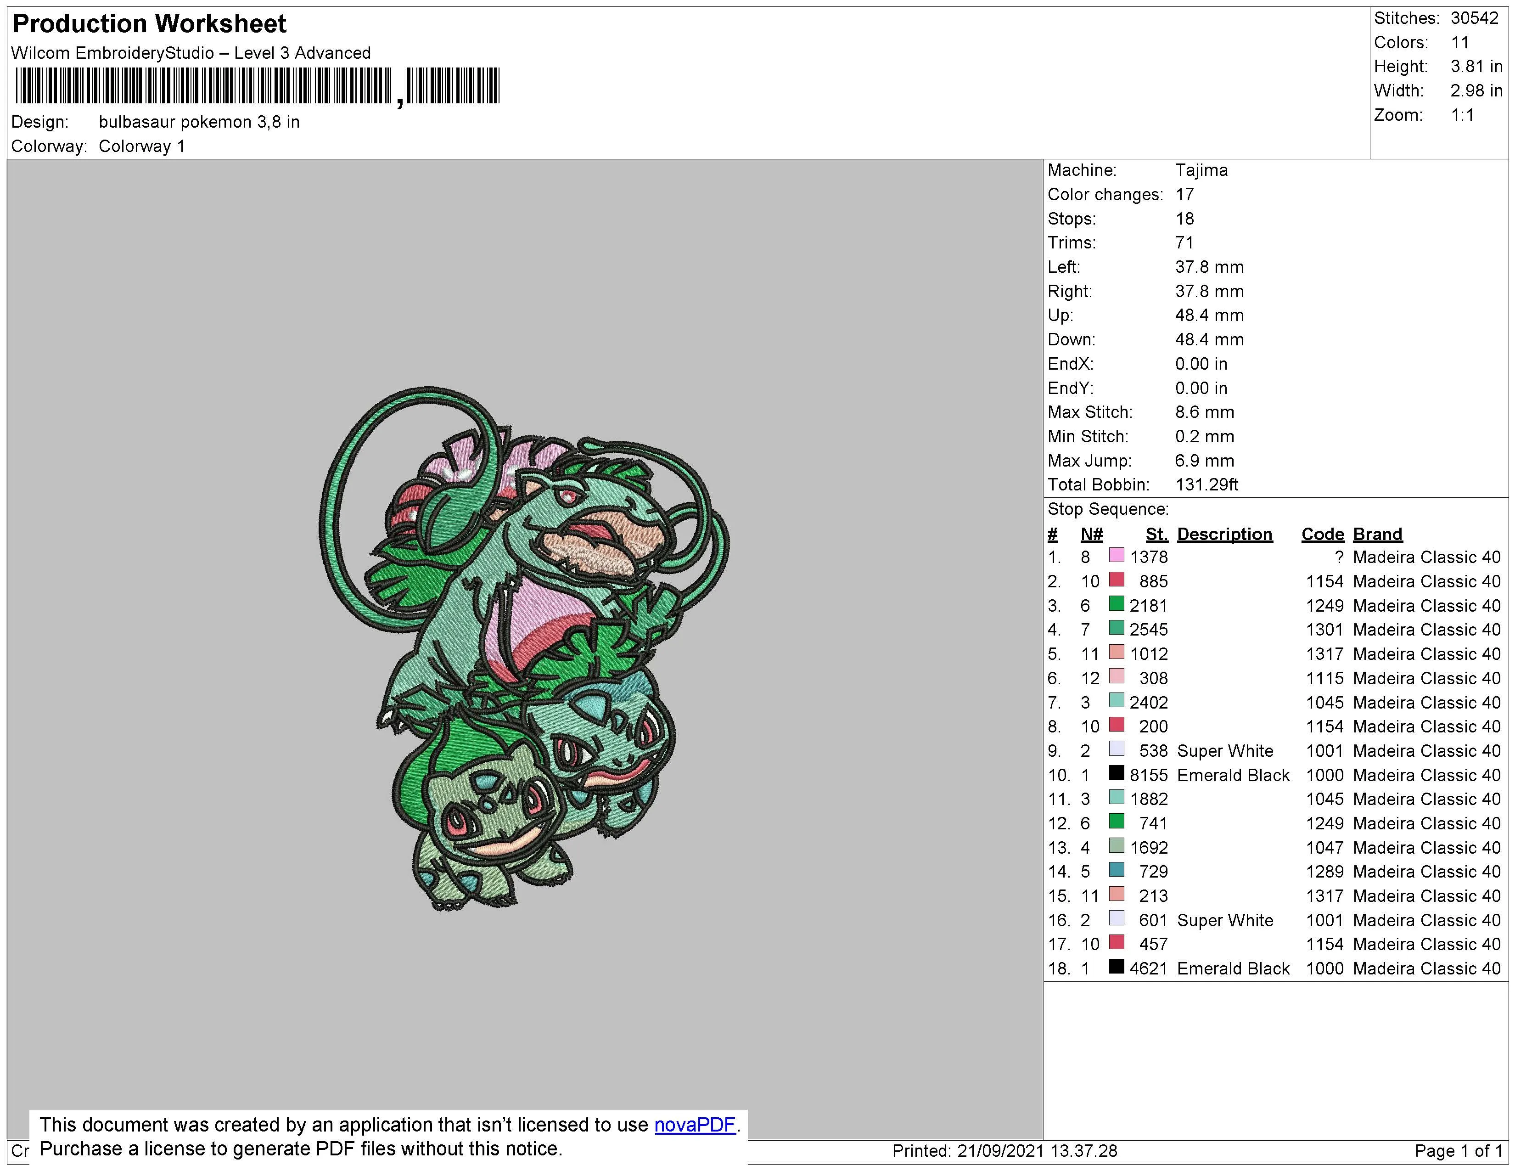This screenshot has height=1171, width=1515.
Task: Click the Description column header
Action: 1224,534
